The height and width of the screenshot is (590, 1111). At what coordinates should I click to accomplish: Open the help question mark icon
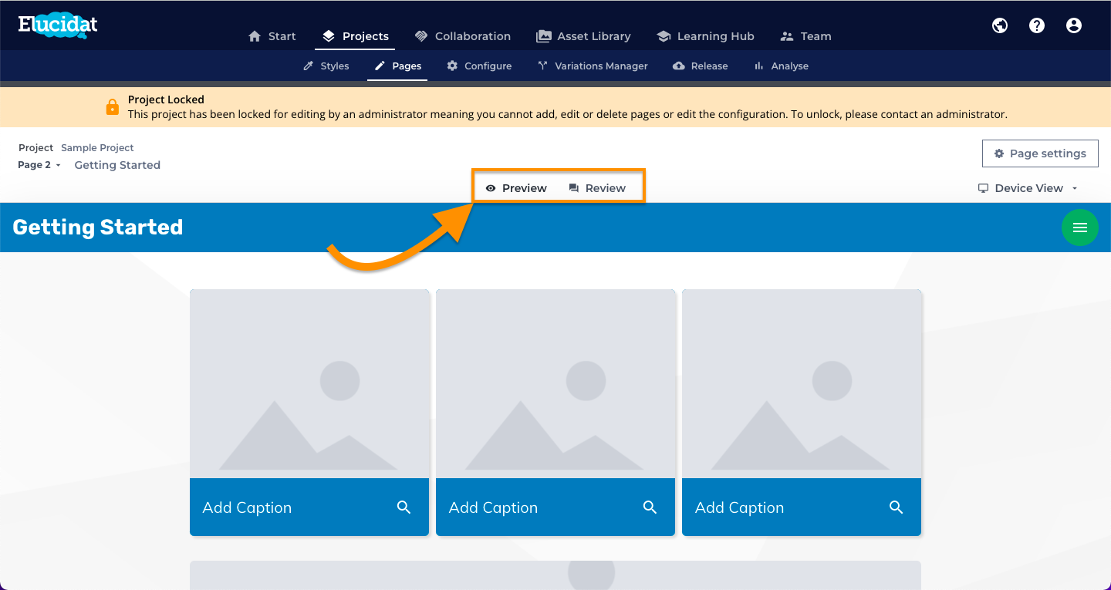click(1037, 25)
